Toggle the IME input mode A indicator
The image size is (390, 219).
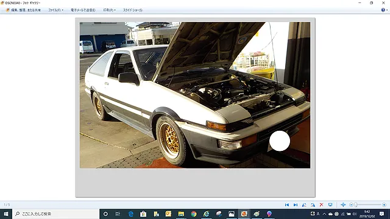pos(318,214)
